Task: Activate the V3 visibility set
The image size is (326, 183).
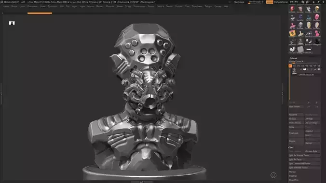Action: click(299, 66)
